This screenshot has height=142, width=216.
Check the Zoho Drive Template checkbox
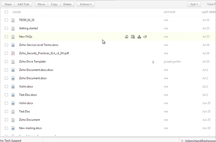6,61
